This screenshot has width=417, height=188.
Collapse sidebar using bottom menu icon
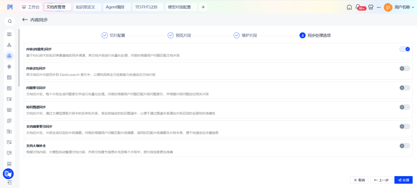10,182
